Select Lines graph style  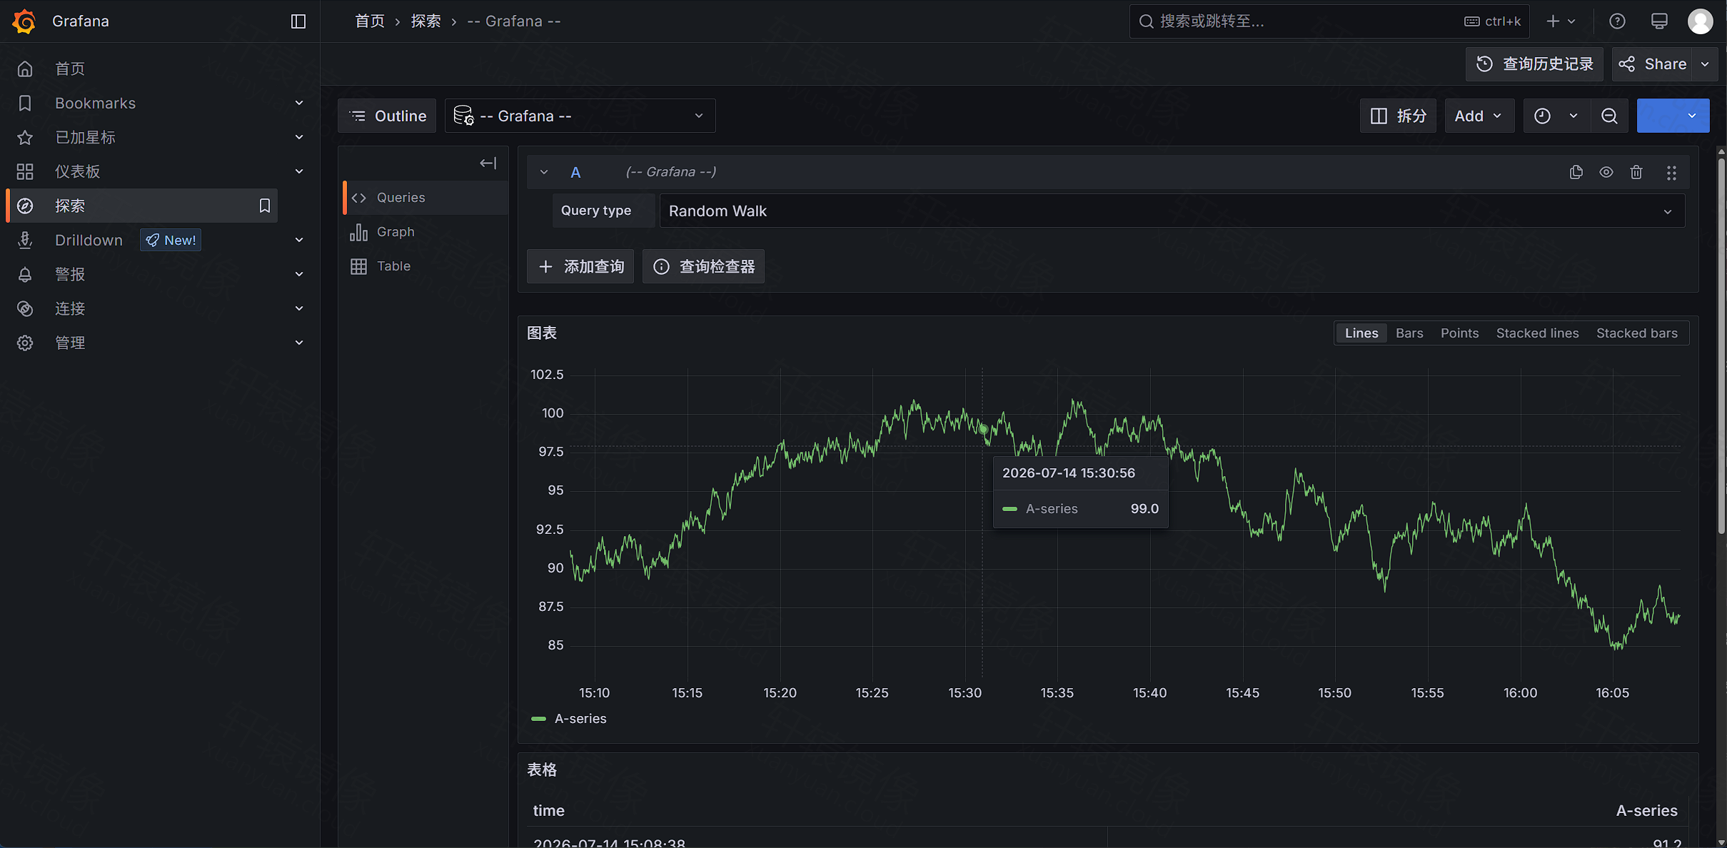pos(1361,333)
